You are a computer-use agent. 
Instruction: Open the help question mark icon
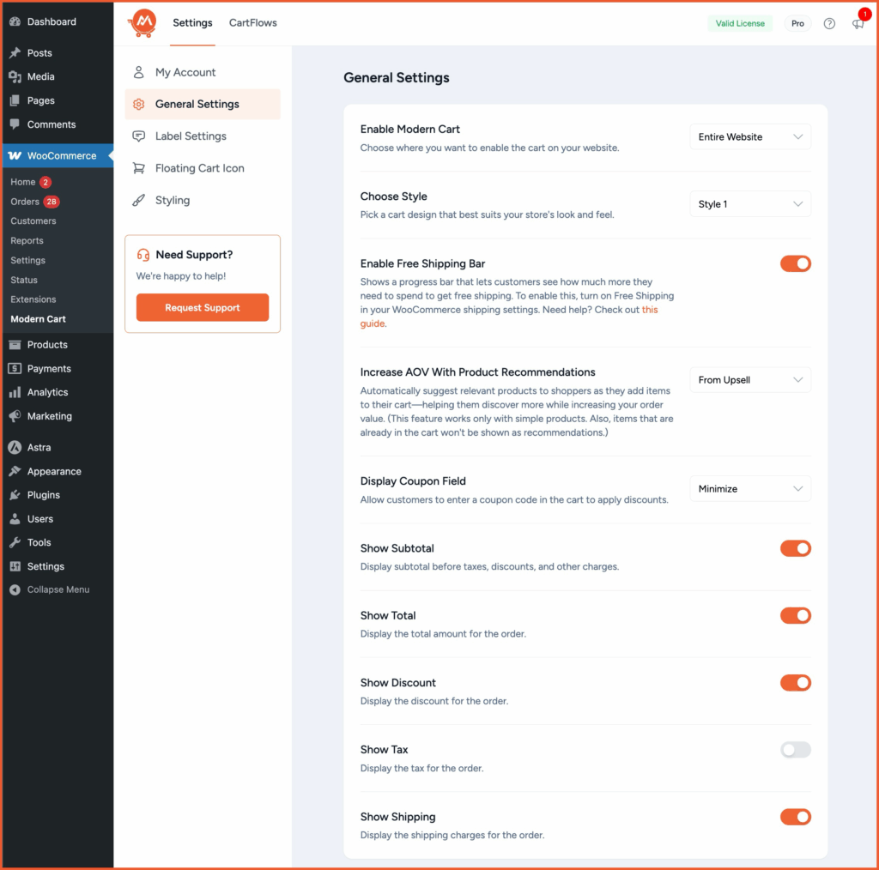click(829, 23)
